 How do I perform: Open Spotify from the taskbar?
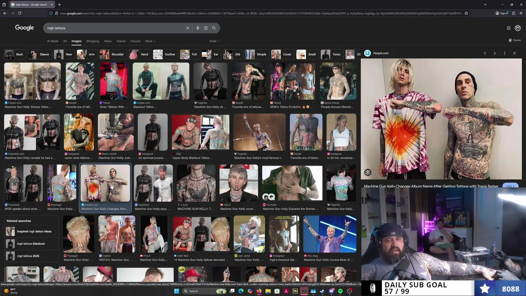[x=340, y=291]
